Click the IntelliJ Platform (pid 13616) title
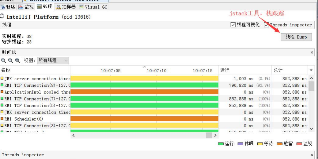The width and height of the screenshot is (318, 159). [x=48, y=17]
